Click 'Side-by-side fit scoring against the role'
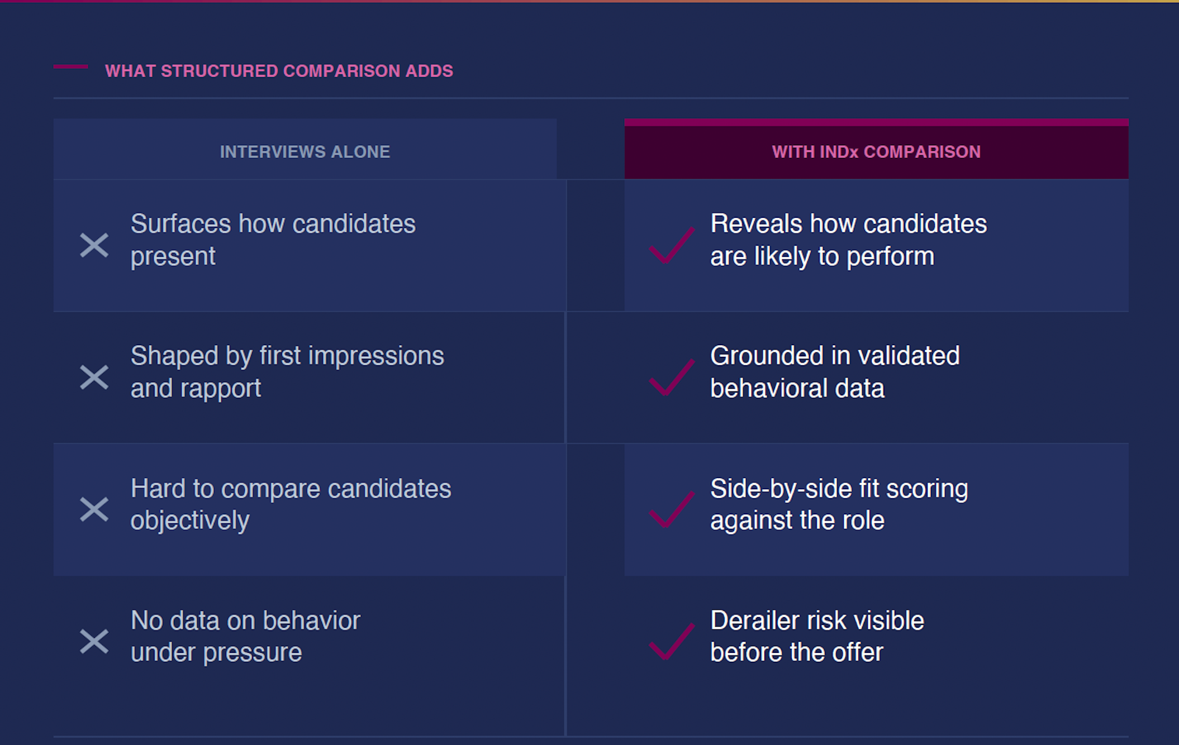The width and height of the screenshot is (1179, 745). (x=838, y=504)
